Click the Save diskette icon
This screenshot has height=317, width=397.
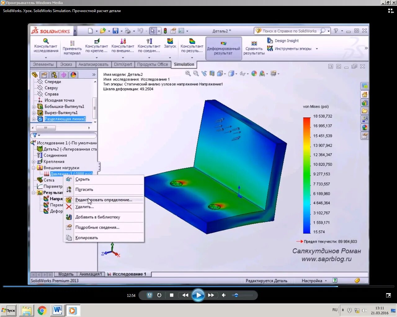pyautogui.click(x=115, y=31)
